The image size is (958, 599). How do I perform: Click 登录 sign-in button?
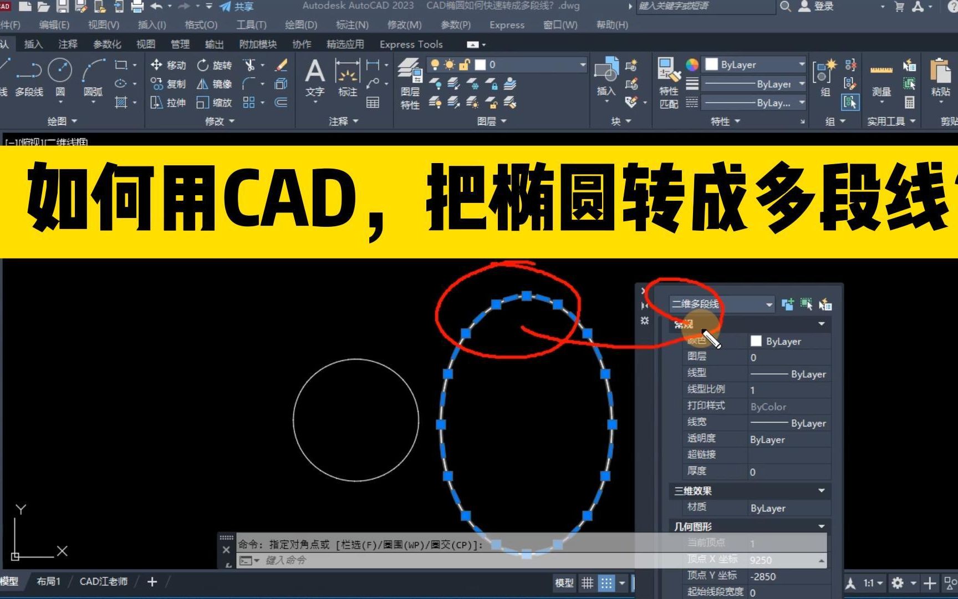[x=816, y=7]
